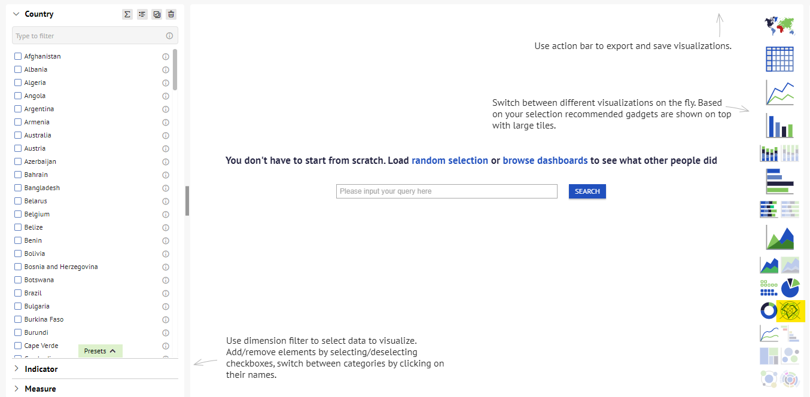Click the Bahrain country label

point(36,175)
